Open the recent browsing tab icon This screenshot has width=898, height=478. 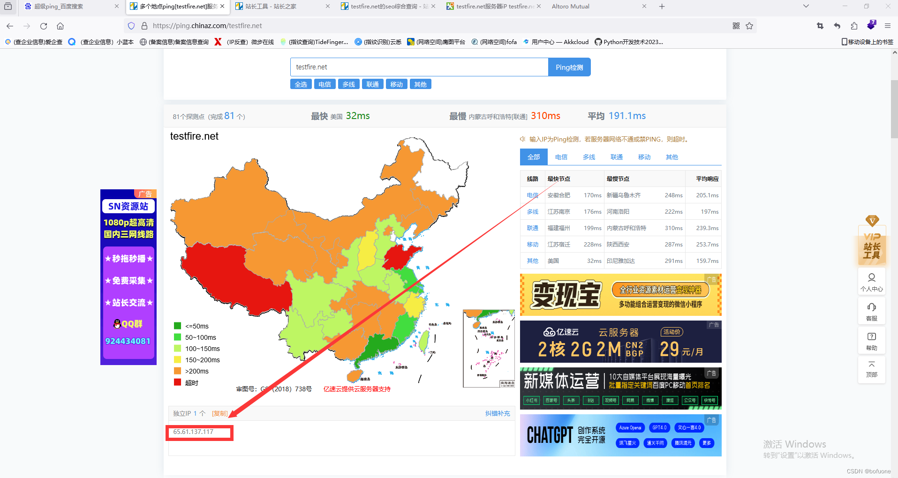(8, 7)
